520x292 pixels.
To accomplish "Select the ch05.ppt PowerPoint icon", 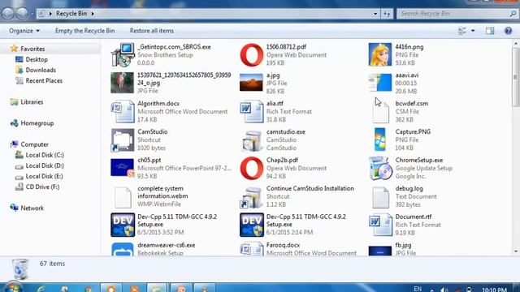I will 123,168.
